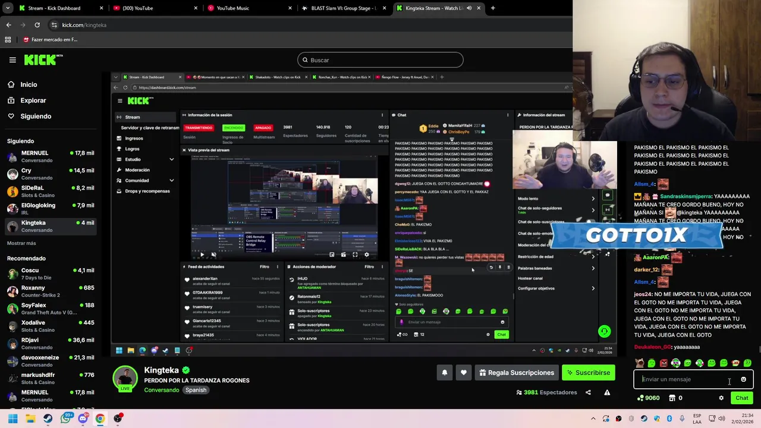Open davooxeneize's recommended channel
The height and width of the screenshot is (428, 761).
coord(51,361)
